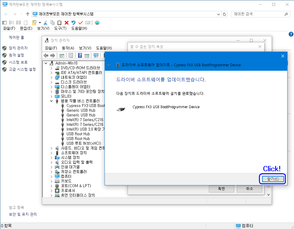This screenshot has height=229, width=294.
Task: Expand the DVD/CD-ROM 드라이브 node
Action: (51, 68)
